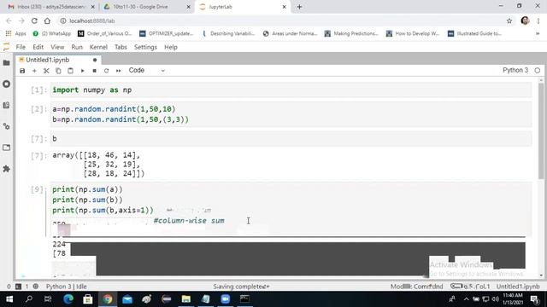Click the cell defining arrays a and b
The image size is (547, 307).
[x=291, y=114]
